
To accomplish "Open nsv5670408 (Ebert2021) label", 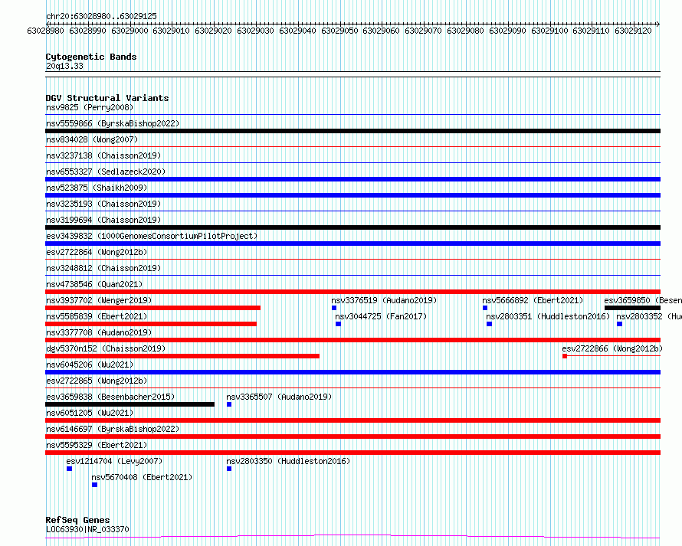I will click(142, 477).
